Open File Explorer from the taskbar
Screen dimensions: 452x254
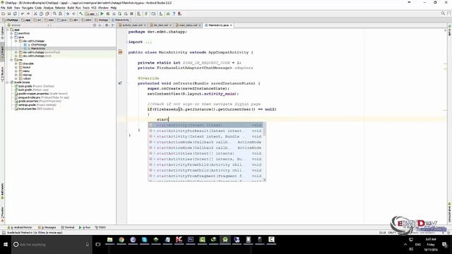pos(110,240)
